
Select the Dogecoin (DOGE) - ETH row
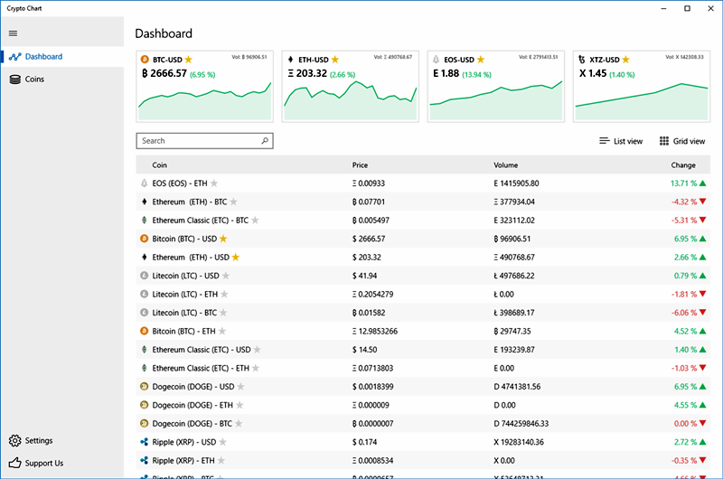click(423, 405)
